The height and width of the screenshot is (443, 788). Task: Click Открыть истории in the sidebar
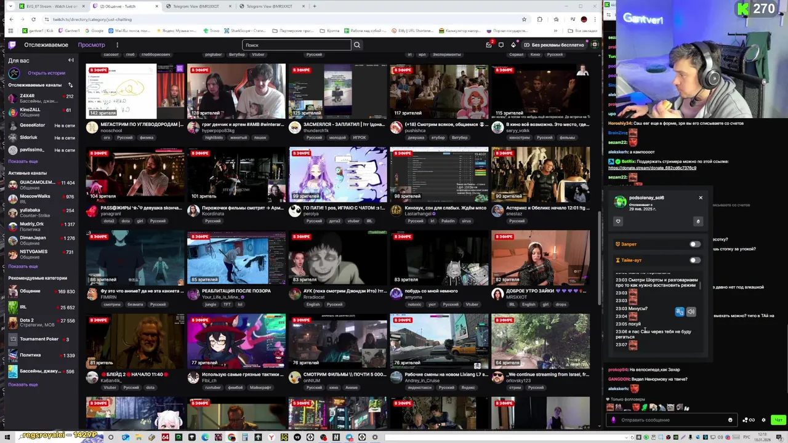[46, 73]
